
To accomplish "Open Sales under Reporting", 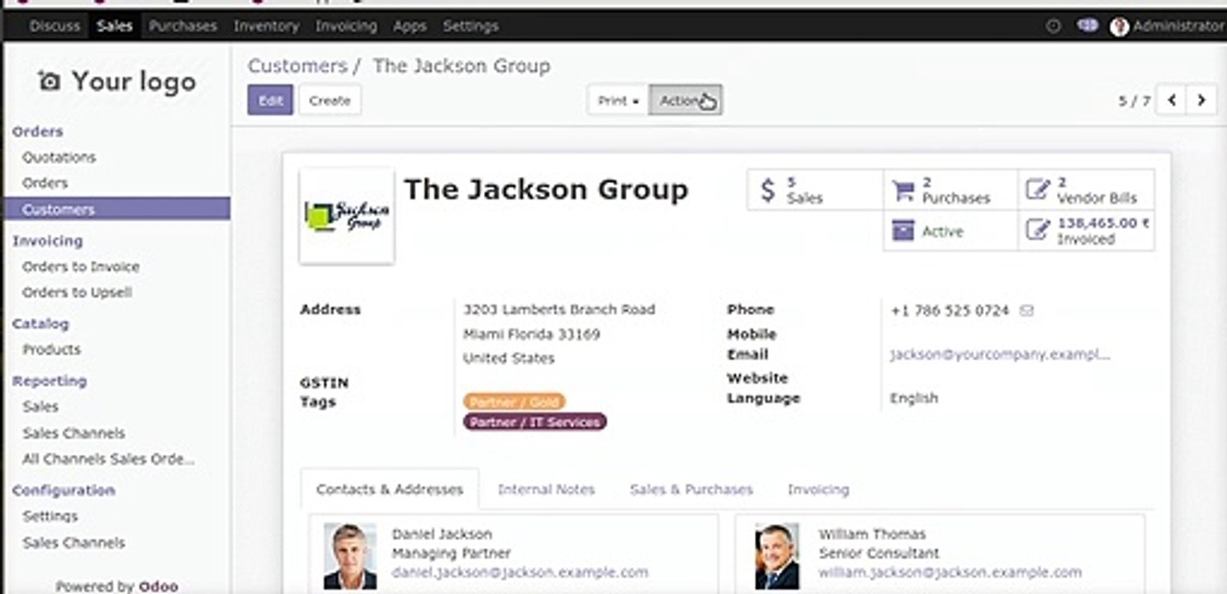I will (40, 406).
